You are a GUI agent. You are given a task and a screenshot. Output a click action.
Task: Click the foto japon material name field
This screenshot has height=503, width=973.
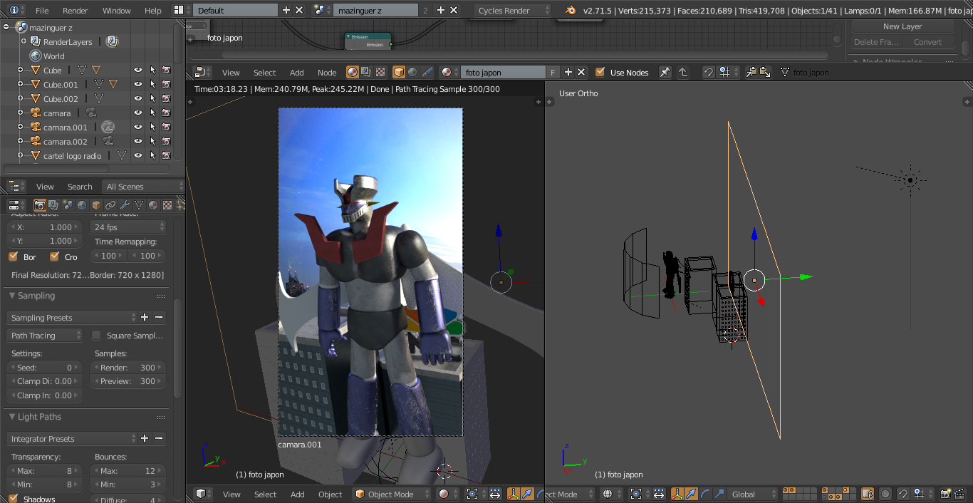(503, 72)
